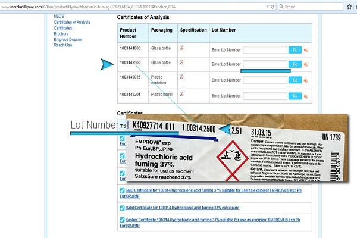Viewport: 357px width, 238px height.
Task: Open PDF specification for product 1003149025
Action: (181, 77)
